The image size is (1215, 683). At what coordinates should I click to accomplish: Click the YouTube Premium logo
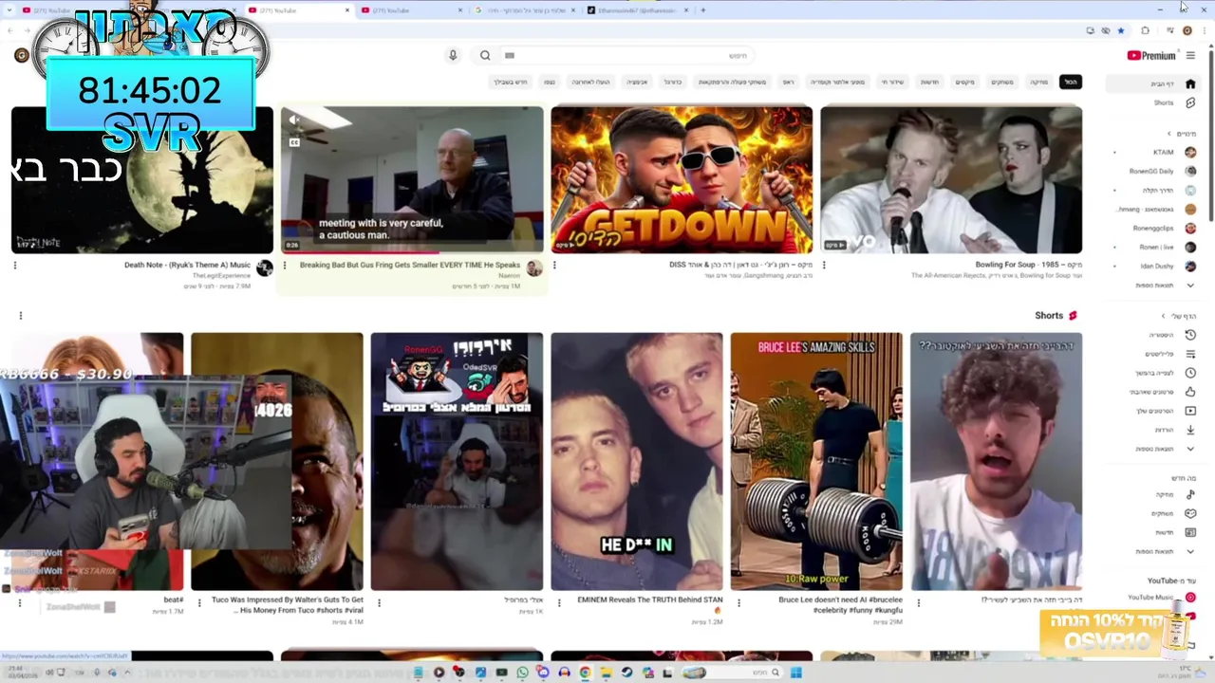pos(1151,56)
